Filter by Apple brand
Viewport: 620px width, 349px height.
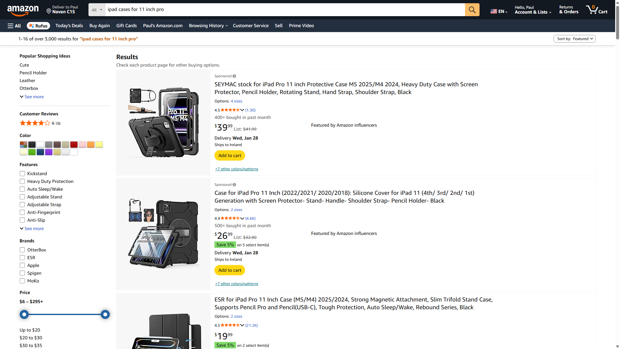22,266
